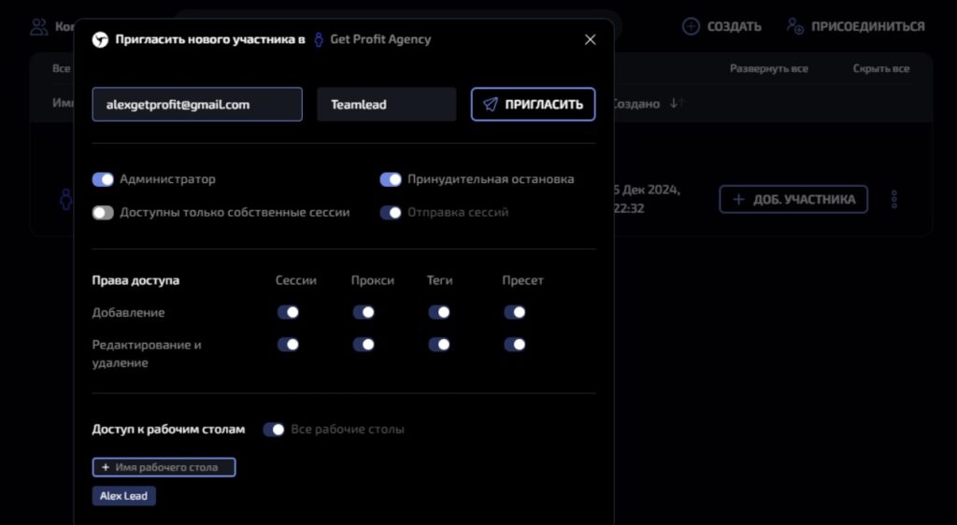This screenshot has height=525, width=957.
Task: Click the Get Profit Agency team icon
Action: pyautogui.click(x=318, y=39)
